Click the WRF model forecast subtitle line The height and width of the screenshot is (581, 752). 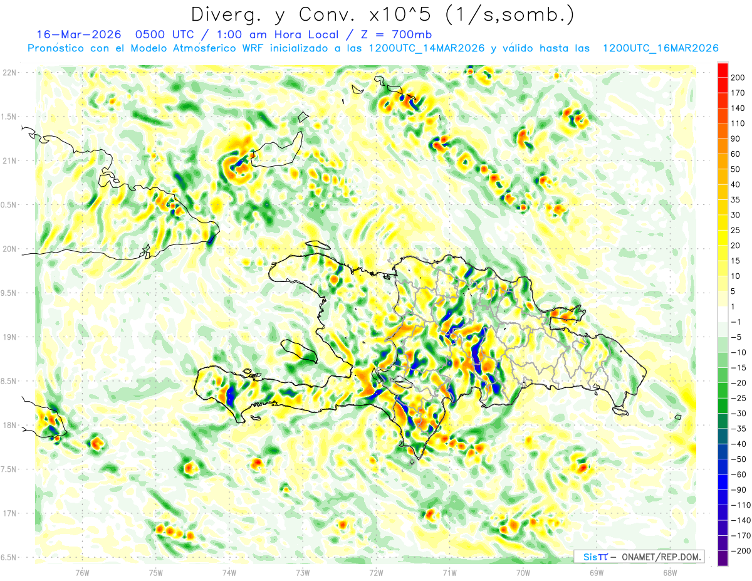coord(373,48)
